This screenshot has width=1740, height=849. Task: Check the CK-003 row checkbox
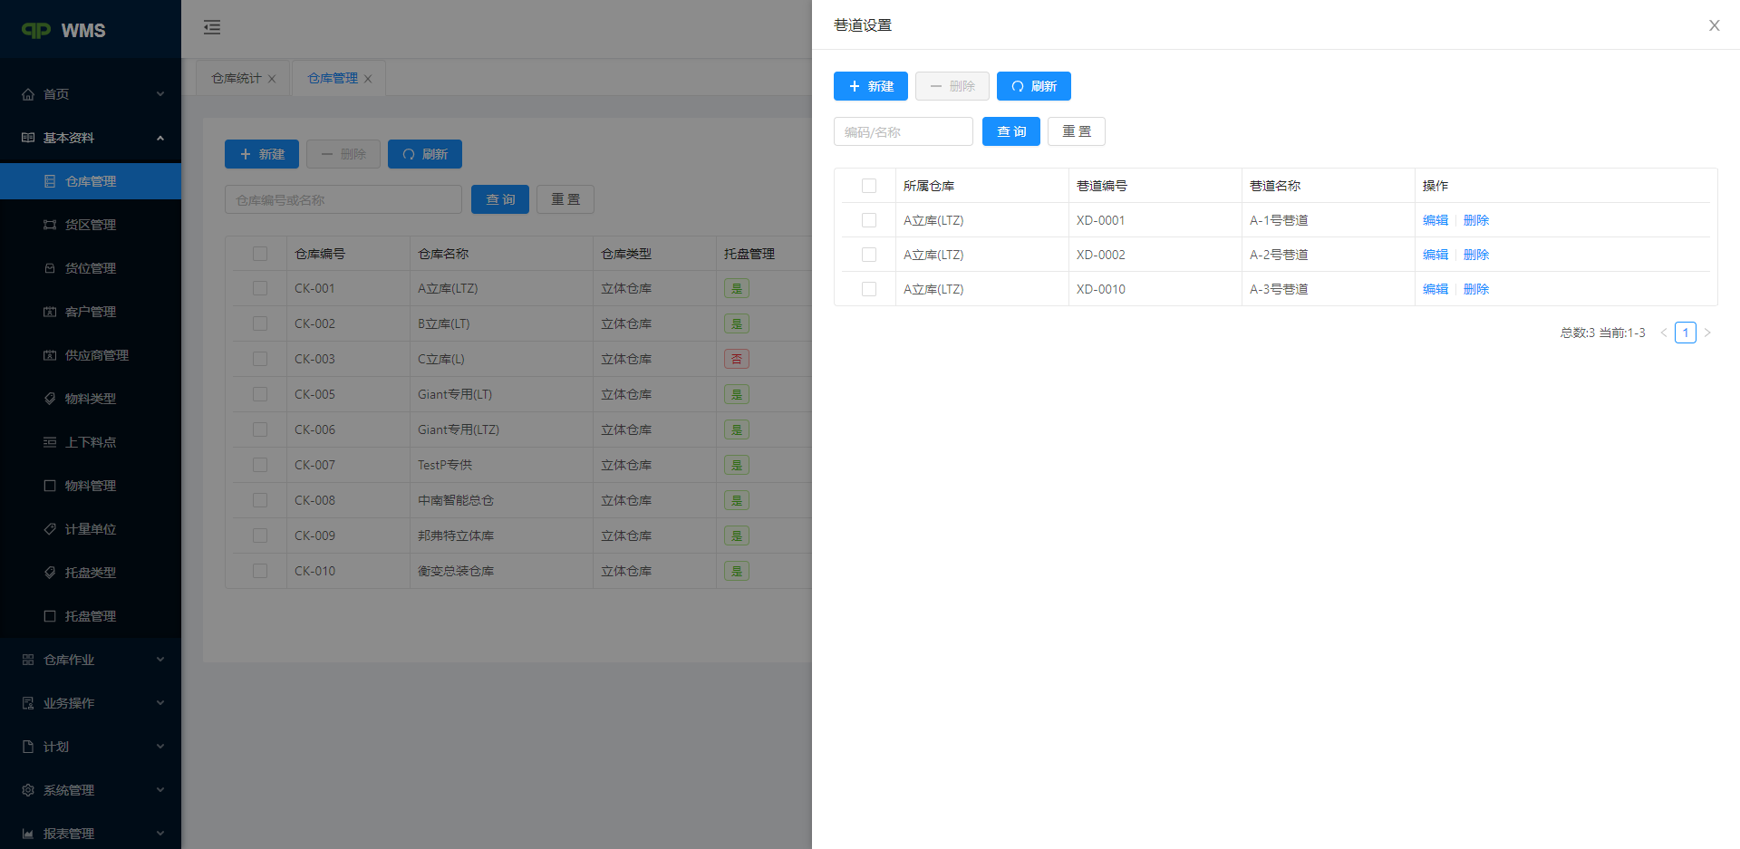[260, 359]
